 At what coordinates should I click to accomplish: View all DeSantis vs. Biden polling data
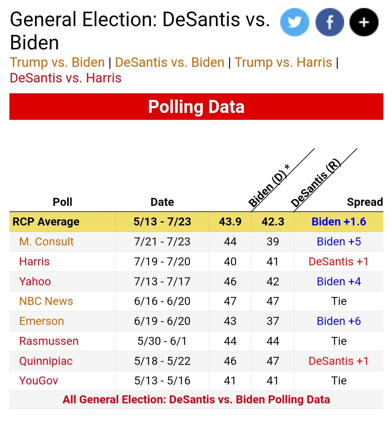(x=196, y=400)
